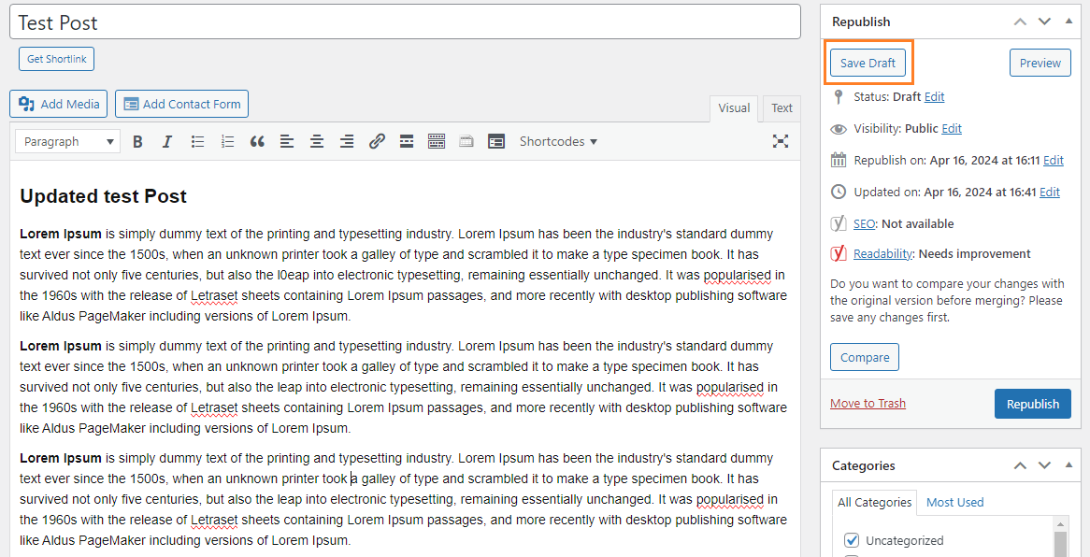Toggle bold formatting in the editor toolbar

137,142
